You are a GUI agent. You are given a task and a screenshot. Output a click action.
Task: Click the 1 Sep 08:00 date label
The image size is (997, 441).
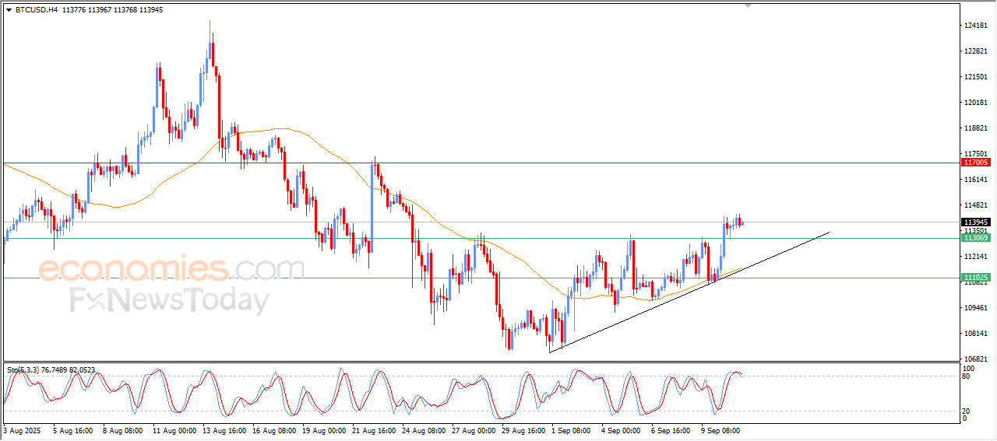tap(572, 430)
